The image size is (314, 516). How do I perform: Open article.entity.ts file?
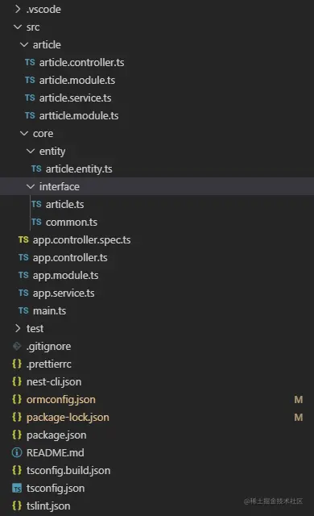[x=79, y=169]
